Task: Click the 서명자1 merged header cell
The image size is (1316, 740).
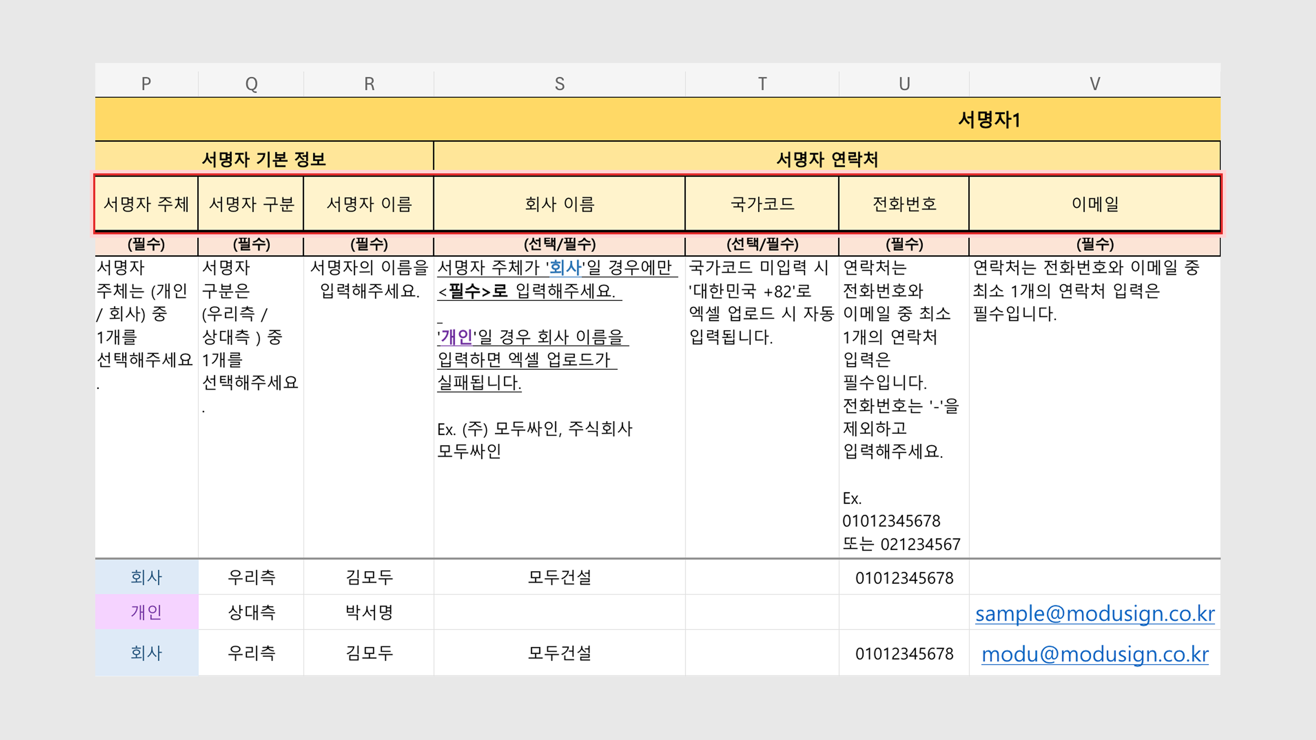Action: pyautogui.click(x=988, y=120)
